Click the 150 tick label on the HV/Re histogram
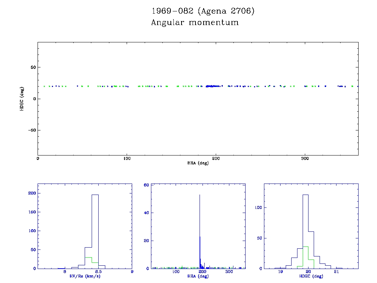This screenshot has height=283, width=377. pyautogui.click(x=31, y=212)
